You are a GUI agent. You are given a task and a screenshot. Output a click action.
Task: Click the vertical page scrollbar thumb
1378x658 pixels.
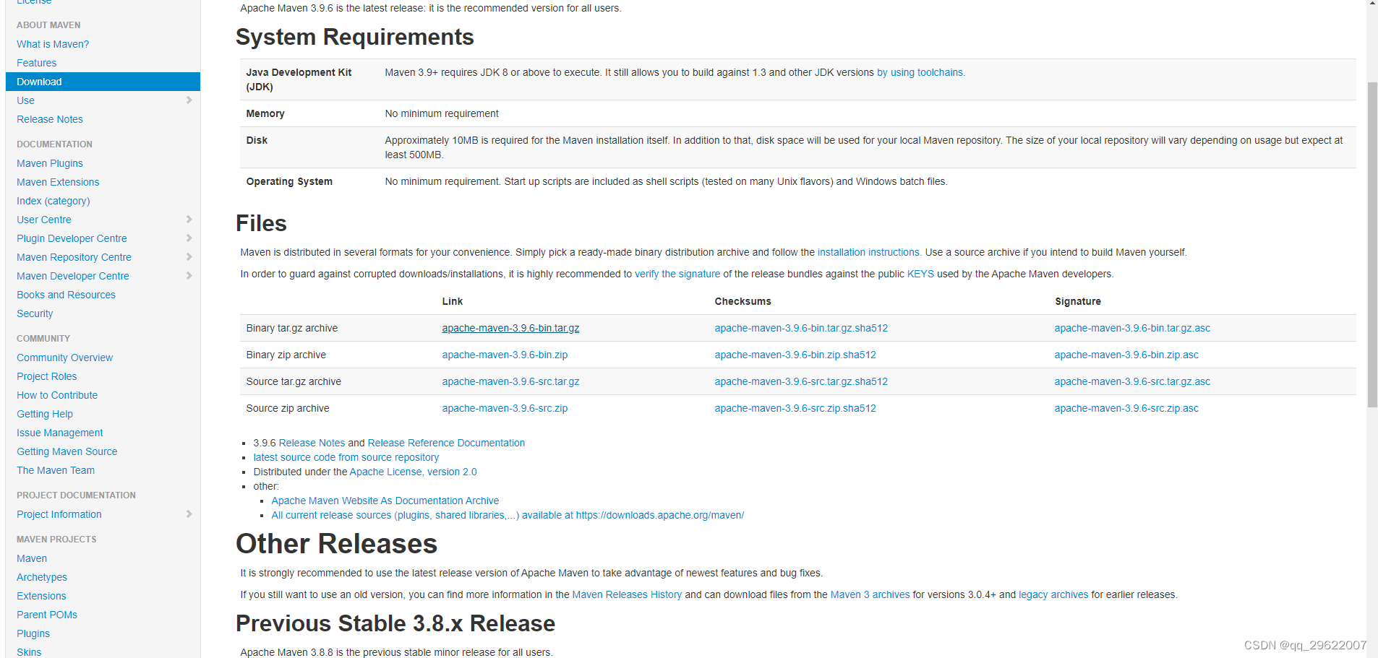tap(1372, 245)
